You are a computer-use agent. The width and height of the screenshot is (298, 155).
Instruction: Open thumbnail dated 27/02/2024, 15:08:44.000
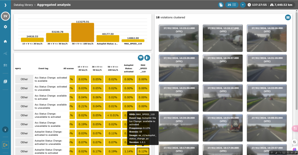[x=267, y=128]
